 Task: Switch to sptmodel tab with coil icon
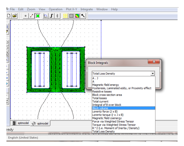click(21, 123)
